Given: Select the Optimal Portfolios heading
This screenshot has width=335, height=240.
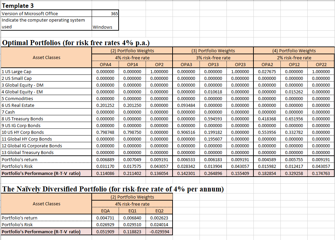Looking at the screenshot, I should click(x=76, y=43).
